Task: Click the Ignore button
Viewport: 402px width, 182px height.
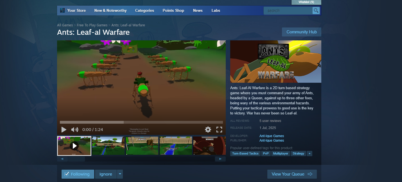Action: click(x=106, y=174)
